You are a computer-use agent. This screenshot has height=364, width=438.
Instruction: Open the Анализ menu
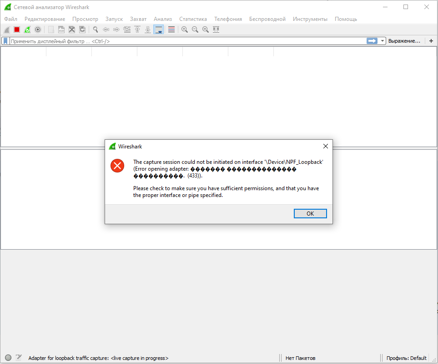pyautogui.click(x=163, y=19)
